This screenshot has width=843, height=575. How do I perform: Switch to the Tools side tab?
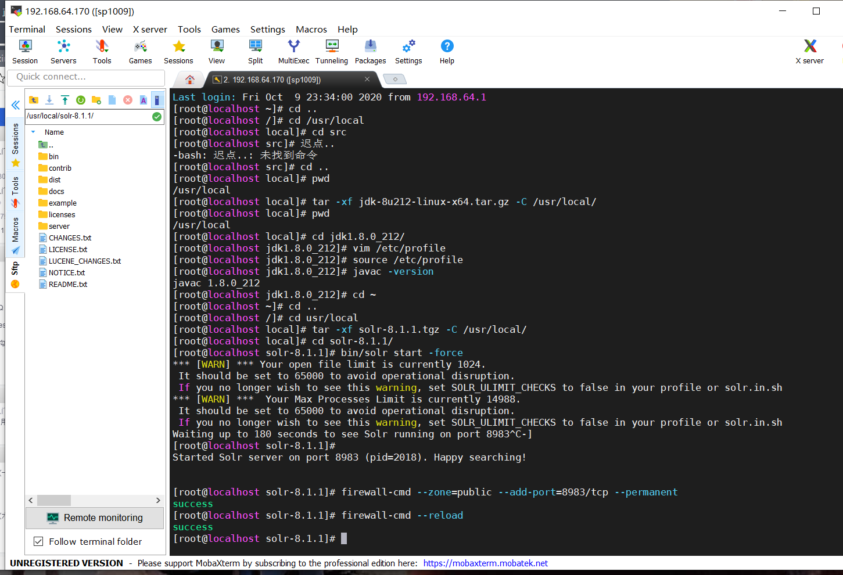point(16,192)
